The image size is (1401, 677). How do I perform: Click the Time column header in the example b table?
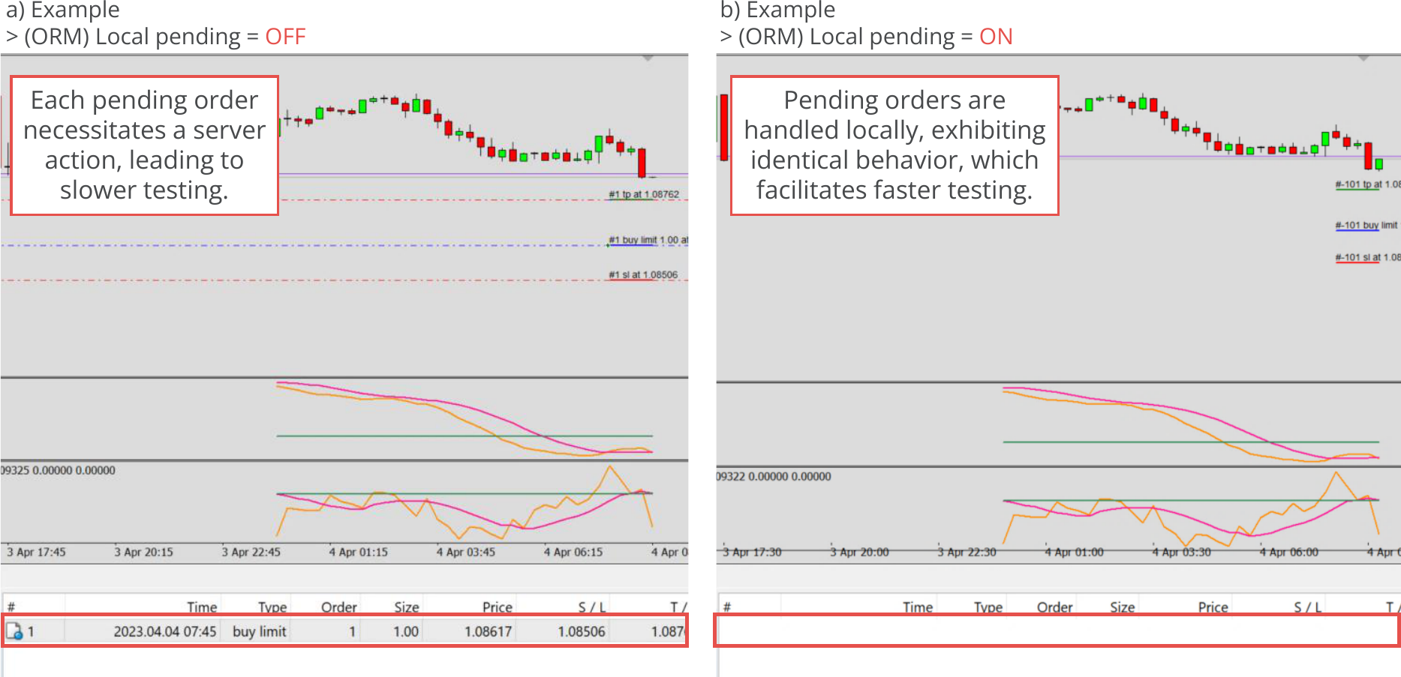(x=918, y=607)
